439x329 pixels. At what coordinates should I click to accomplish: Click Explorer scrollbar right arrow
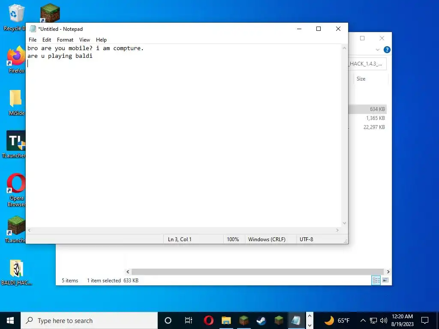click(388, 272)
